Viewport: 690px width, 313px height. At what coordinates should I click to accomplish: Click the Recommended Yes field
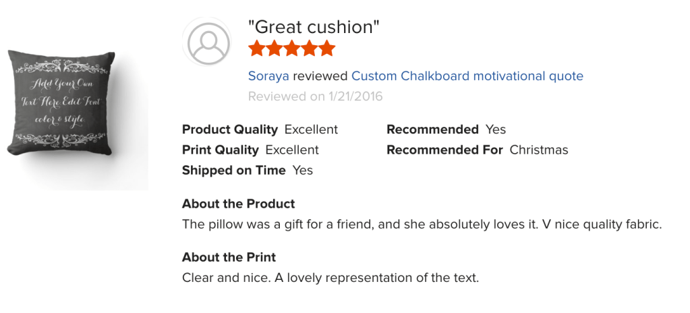click(x=446, y=130)
